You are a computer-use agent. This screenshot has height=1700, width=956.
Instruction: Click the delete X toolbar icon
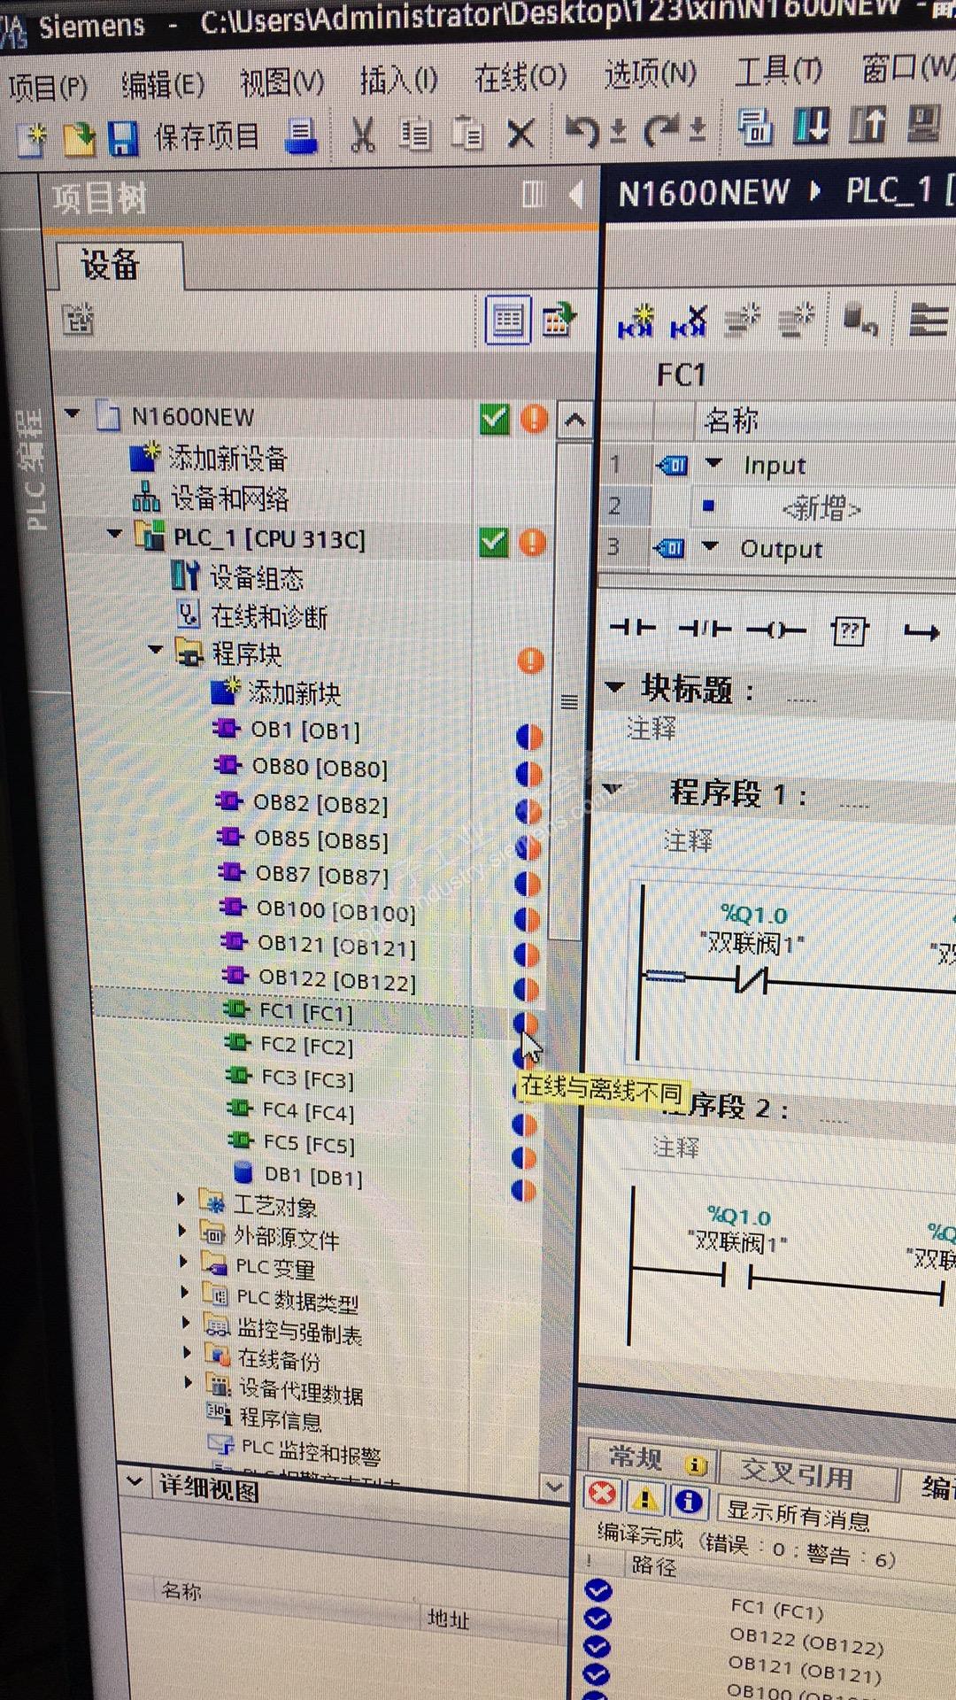point(521,134)
